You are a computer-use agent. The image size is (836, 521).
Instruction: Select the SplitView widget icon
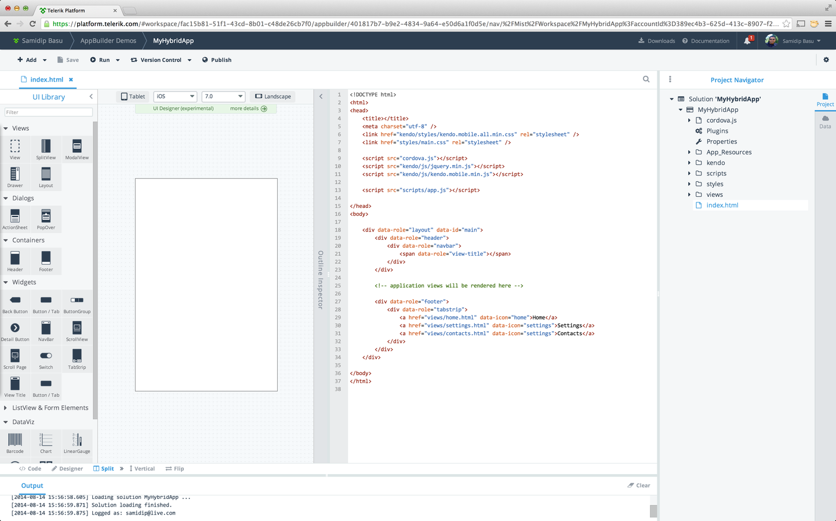[46, 146]
